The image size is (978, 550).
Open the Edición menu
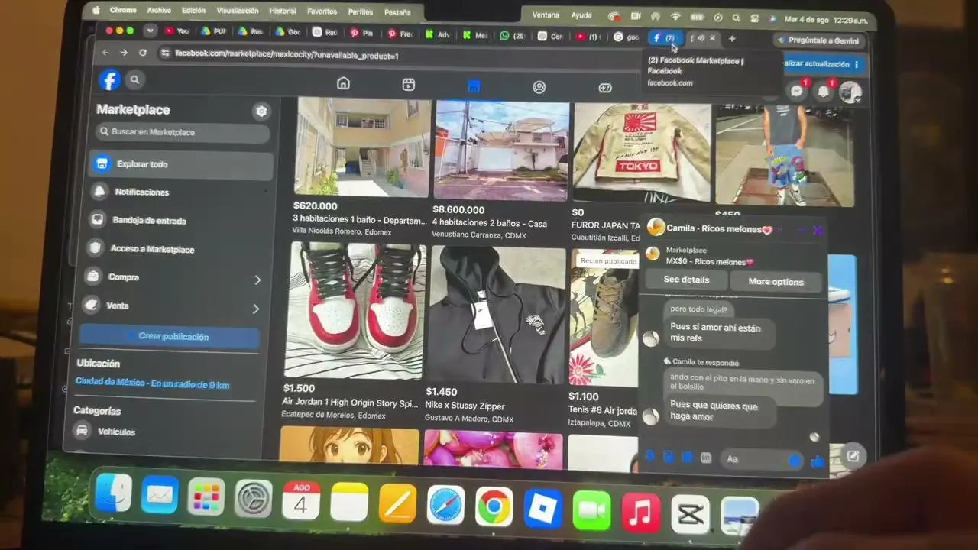point(193,11)
